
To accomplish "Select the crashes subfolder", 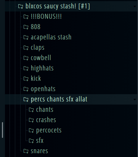I will [46, 120].
